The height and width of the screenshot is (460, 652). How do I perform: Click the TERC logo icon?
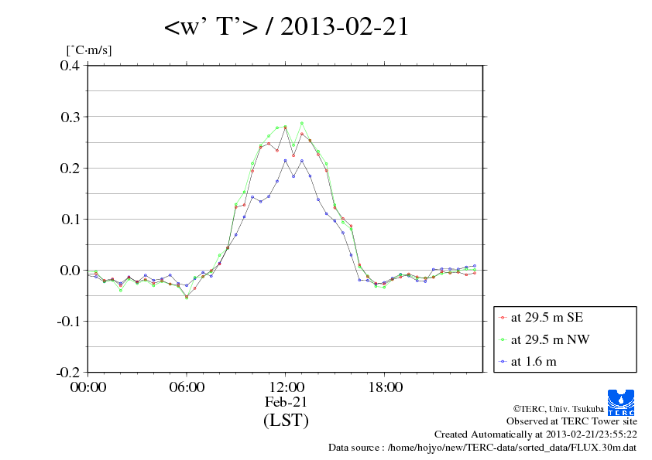click(x=621, y=403)
